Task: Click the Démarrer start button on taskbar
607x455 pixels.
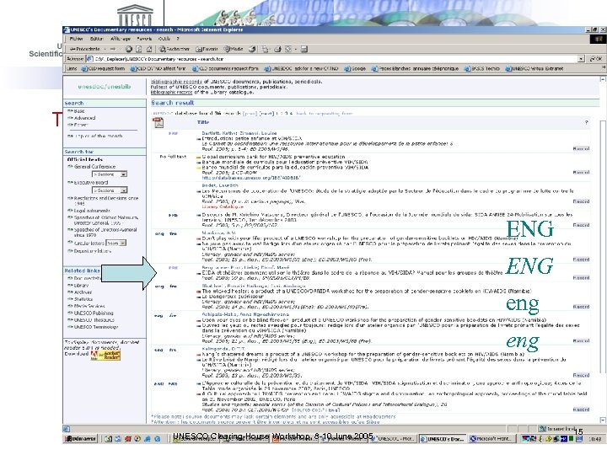Action: click(x=80, y=439)
